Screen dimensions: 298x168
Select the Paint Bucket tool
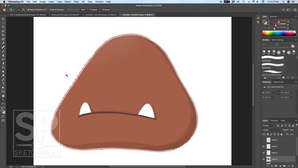click(x=3, y=67)
